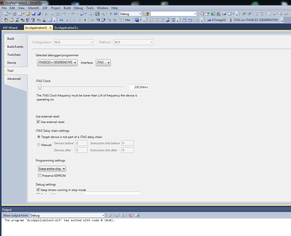Open the ASF menu
The image size is (291, 236).
45,8
